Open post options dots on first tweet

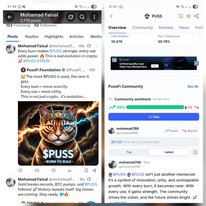point(97,46)
